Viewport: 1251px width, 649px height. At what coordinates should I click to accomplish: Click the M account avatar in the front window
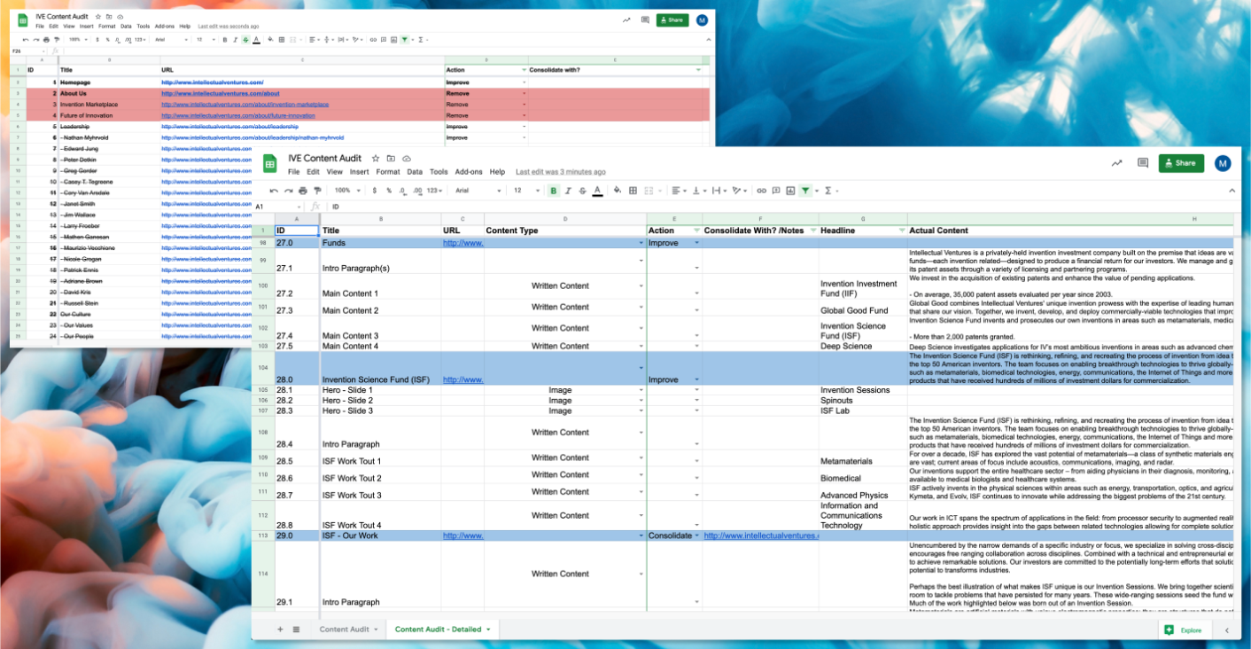pyautogui.click(x=1223, y=163)
